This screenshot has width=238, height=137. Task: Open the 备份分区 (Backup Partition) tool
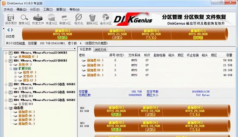click(106, 19)
